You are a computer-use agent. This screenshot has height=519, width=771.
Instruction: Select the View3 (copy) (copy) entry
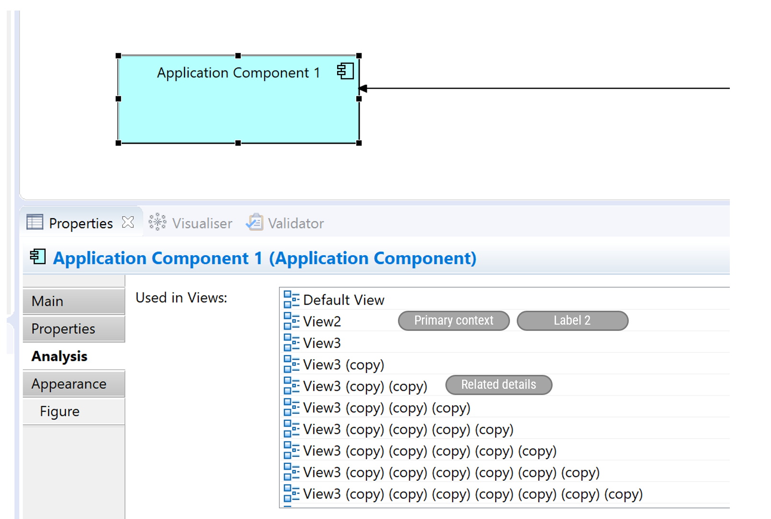tap(365, 386)
